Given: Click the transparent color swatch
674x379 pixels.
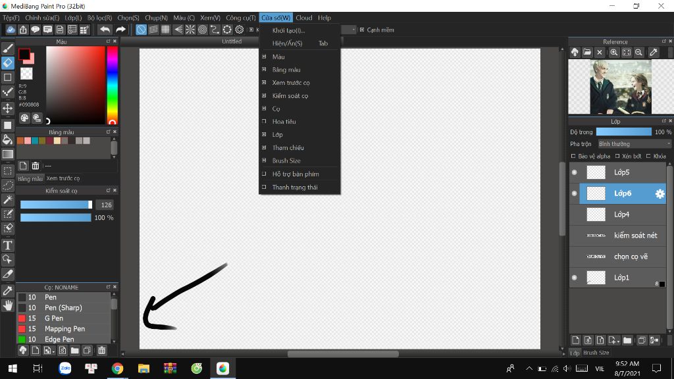Looking at the screenshot, I should pyautogui.click(x=26, y=74).
